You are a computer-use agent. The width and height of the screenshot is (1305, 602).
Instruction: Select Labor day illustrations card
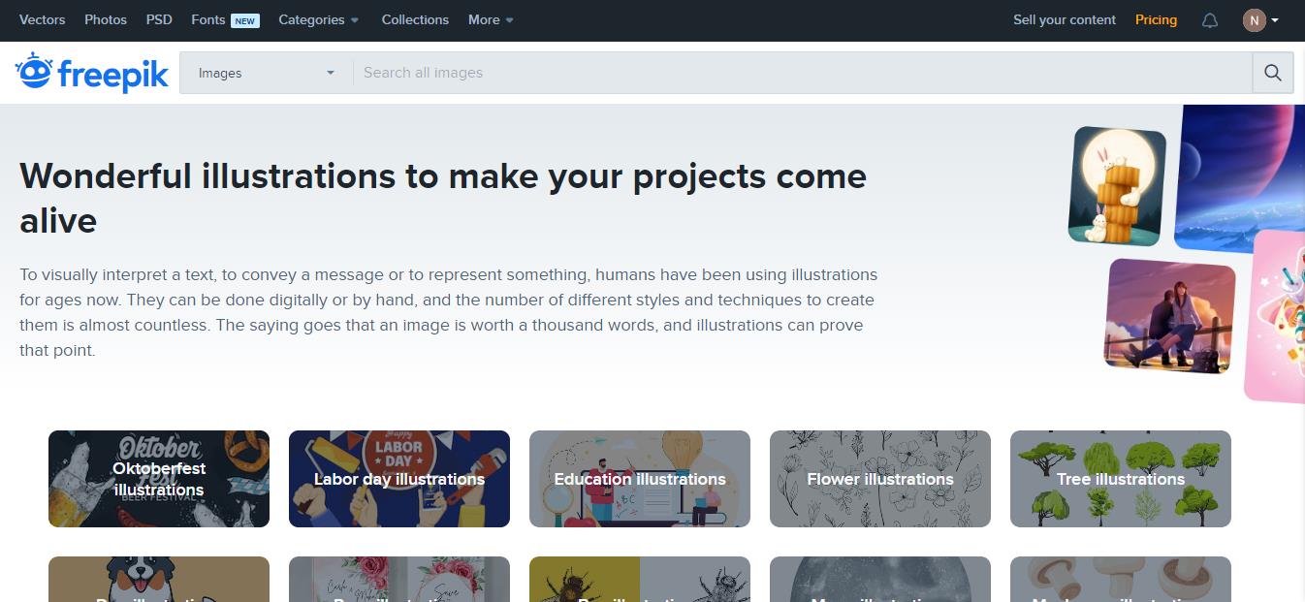point(399,479)
